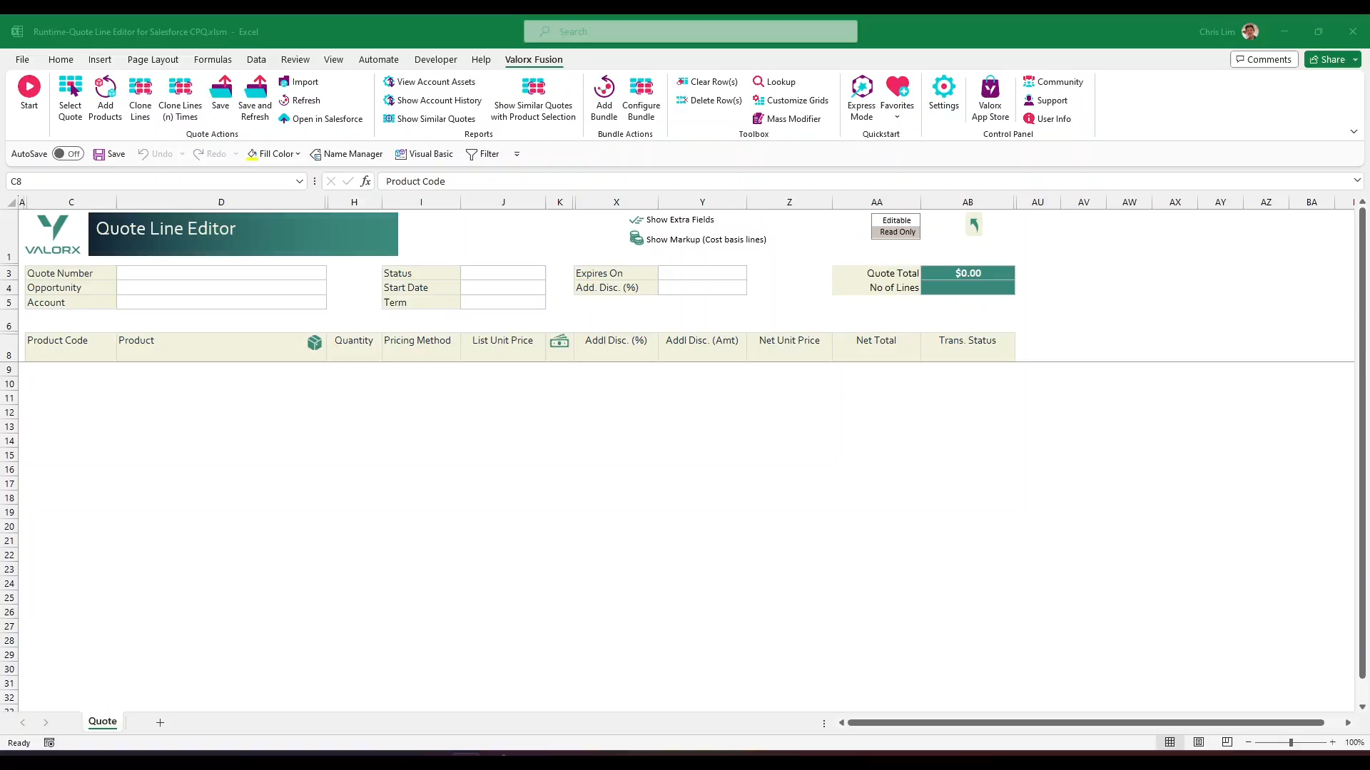Click the Add Bundle icon

point(604,87)
